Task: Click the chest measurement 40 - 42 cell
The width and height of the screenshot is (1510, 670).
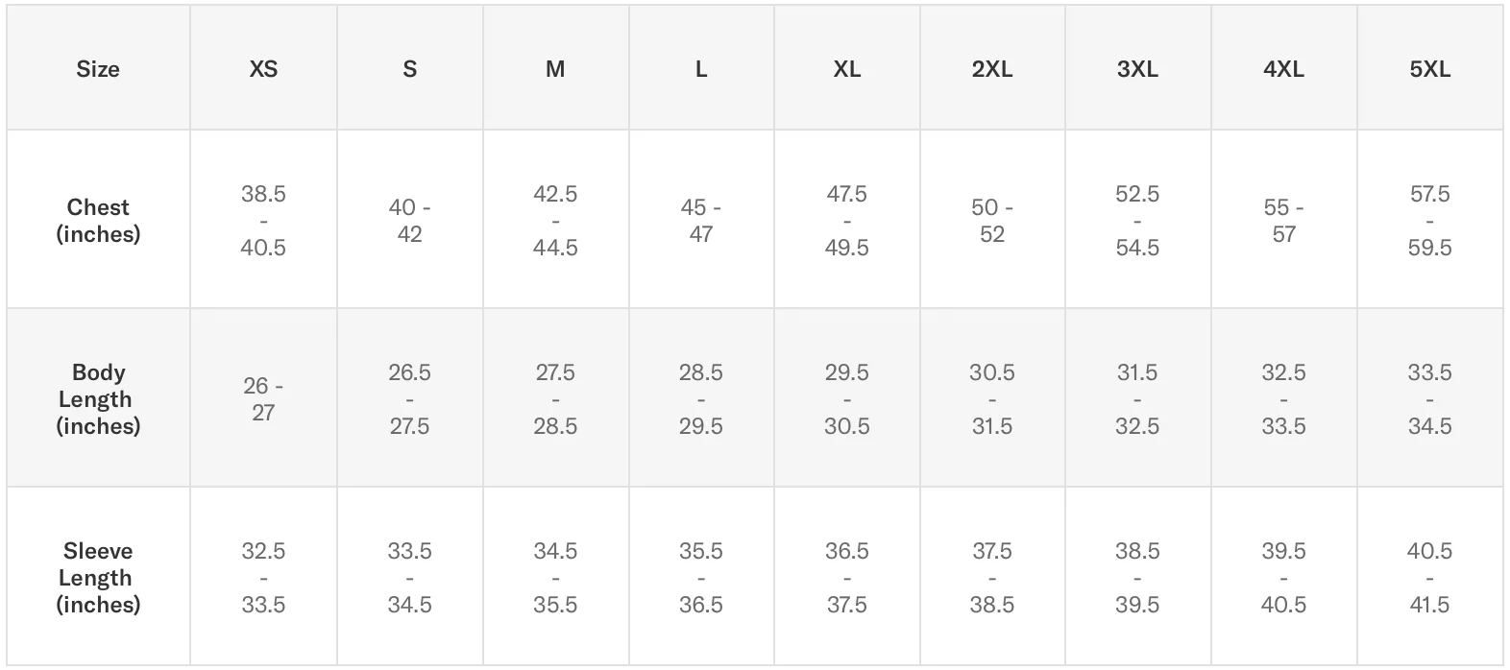Action: tap(409, 221)
